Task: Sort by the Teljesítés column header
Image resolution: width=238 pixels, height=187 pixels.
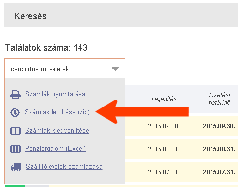Action: (163, 99)
